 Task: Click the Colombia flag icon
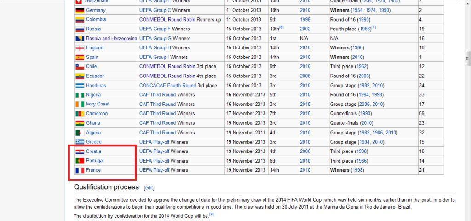point(80,19)
